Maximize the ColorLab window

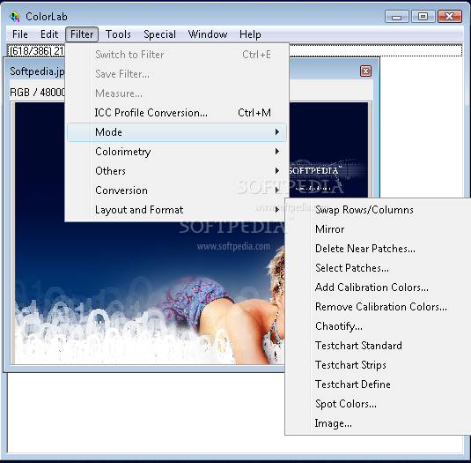tap(423, 17)
